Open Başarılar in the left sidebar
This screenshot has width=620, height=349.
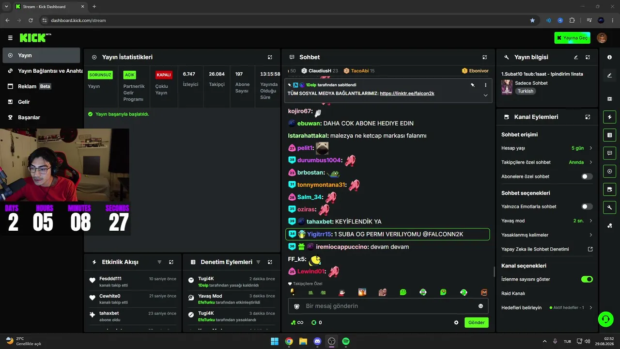[x=41, y=117]
